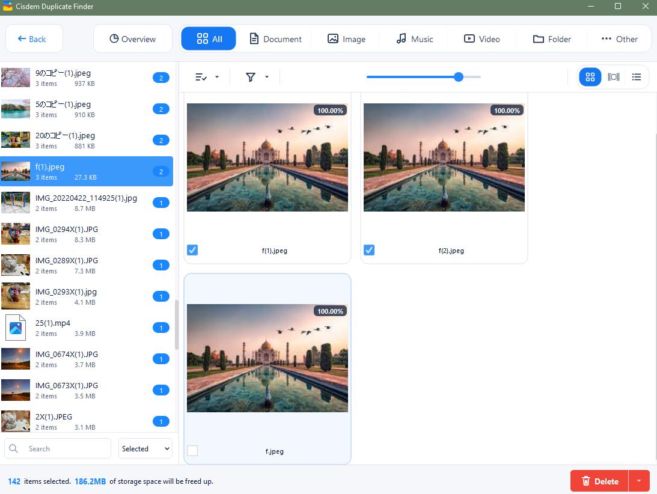Select the f.jpeg image thumbnail

[267, 358]
